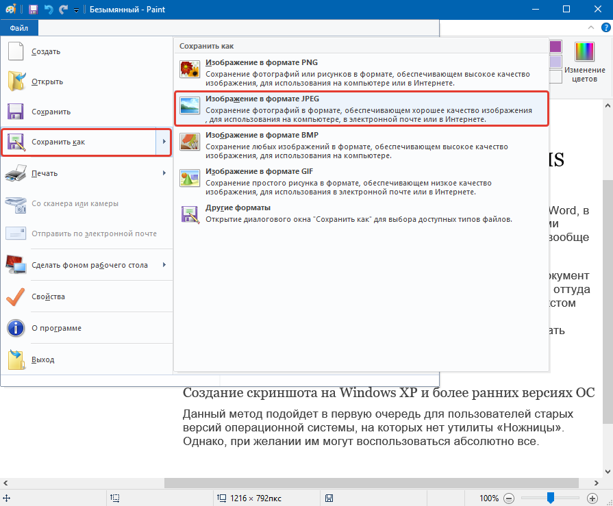Image resolution: width=613 pixels, height=506 pixels.
Task: Click the zoom in plus button
Action: point(592,498)
